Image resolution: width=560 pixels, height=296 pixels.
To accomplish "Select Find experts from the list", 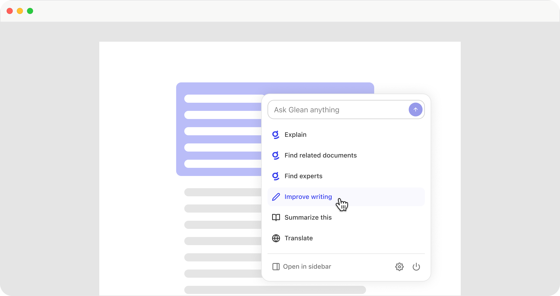I will coord(303,176).
